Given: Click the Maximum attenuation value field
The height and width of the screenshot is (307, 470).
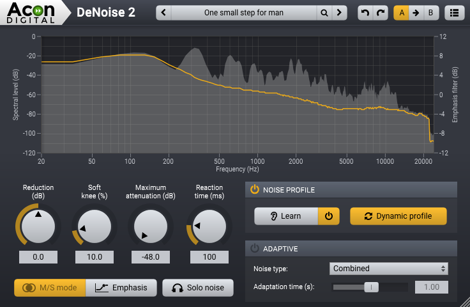Looking at the screenshot, I should [151, 257].
